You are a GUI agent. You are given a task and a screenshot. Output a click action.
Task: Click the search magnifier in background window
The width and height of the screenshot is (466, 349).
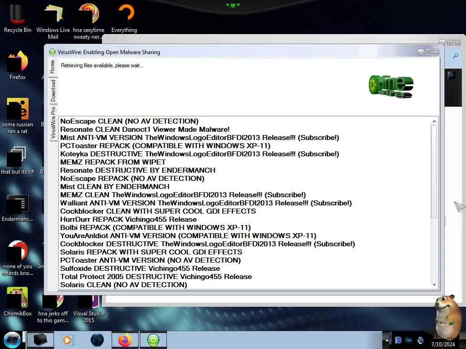tap(456, 56)
